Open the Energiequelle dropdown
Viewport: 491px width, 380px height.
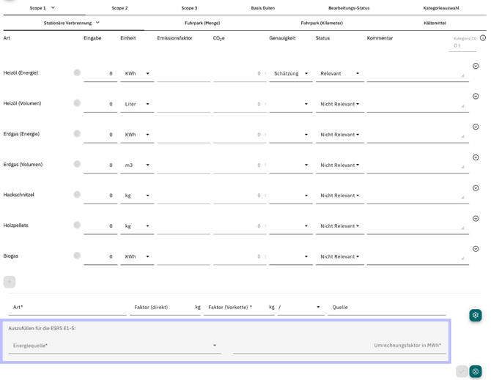[114, 346]
